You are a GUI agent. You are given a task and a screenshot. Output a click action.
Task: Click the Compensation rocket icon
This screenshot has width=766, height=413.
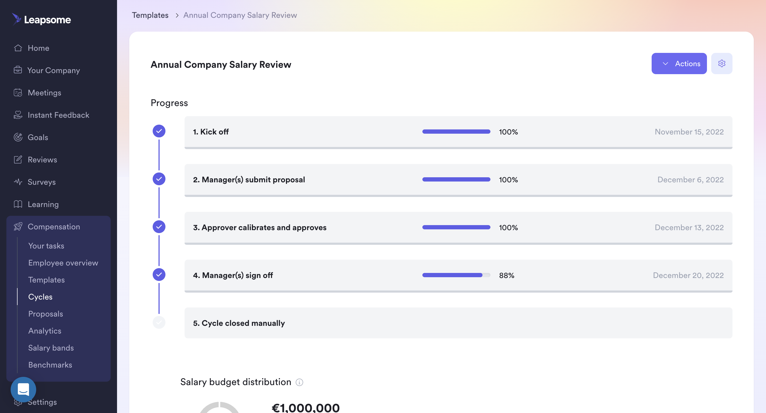pos(18,226)
